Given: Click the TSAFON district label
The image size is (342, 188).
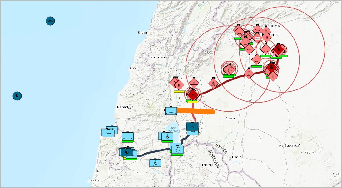Looking at the screenshot, I should 119,163.
